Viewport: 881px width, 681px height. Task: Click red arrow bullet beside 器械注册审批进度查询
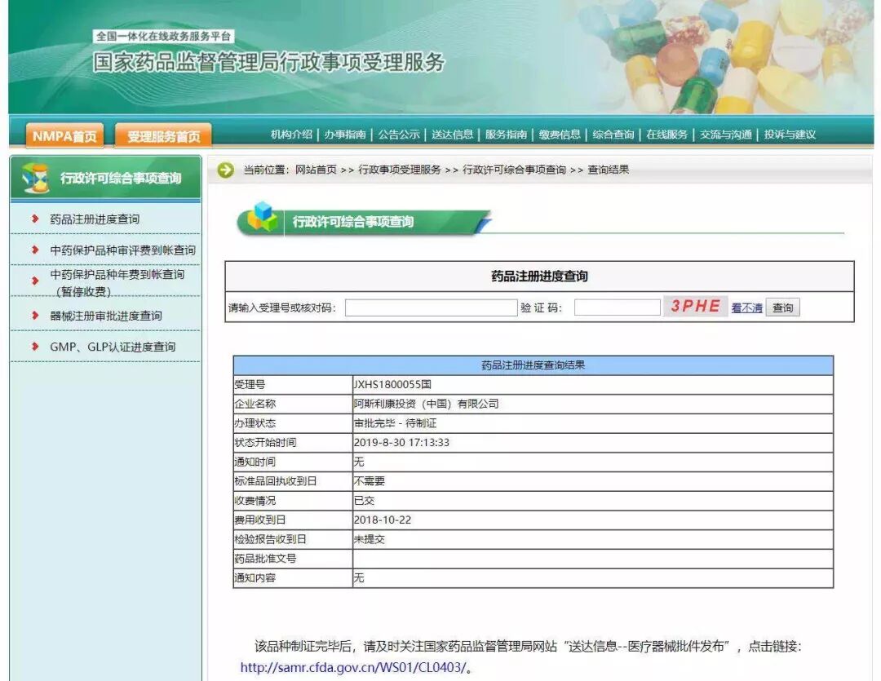[35, 315]
